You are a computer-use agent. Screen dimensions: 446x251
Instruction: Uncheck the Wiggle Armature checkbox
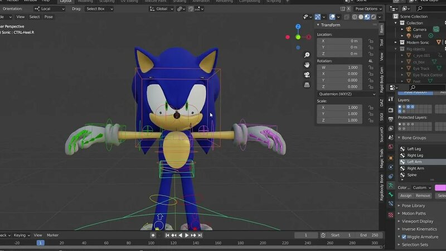point(404,237)
